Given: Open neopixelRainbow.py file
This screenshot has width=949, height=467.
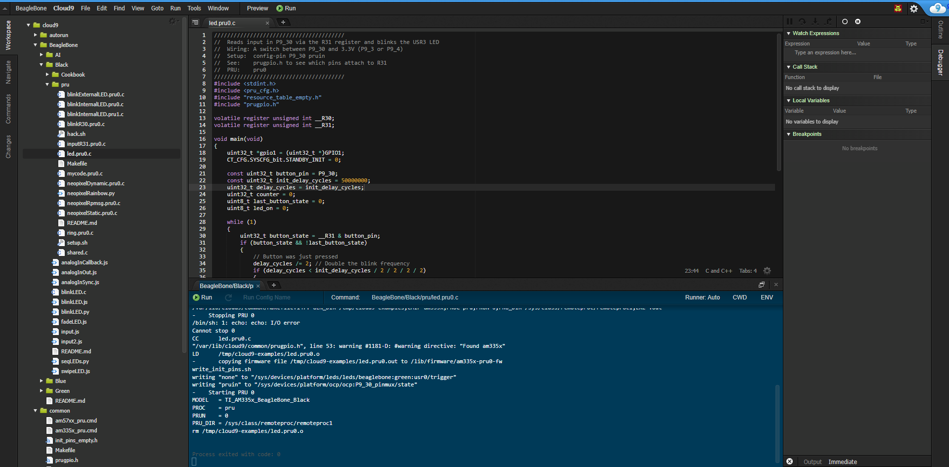Looking at the screenshot, I should [x=91, y=193].
